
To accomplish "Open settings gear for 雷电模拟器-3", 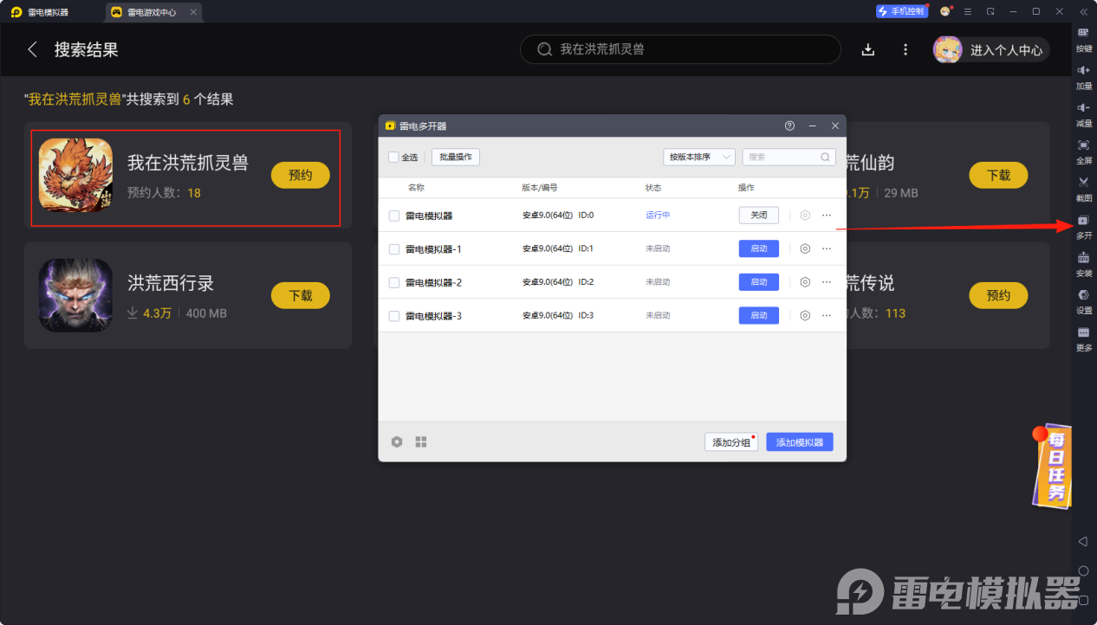I will tap(805, 316).
